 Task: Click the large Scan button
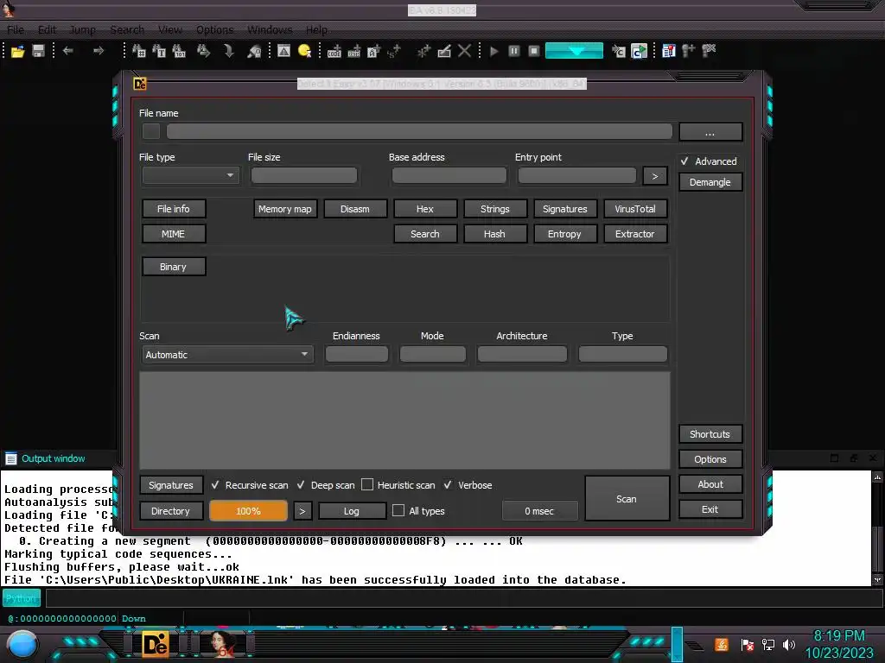point(627,499)
